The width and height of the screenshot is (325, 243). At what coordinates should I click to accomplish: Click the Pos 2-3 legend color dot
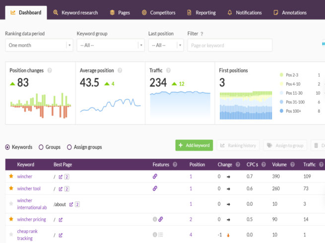point(281,75)
